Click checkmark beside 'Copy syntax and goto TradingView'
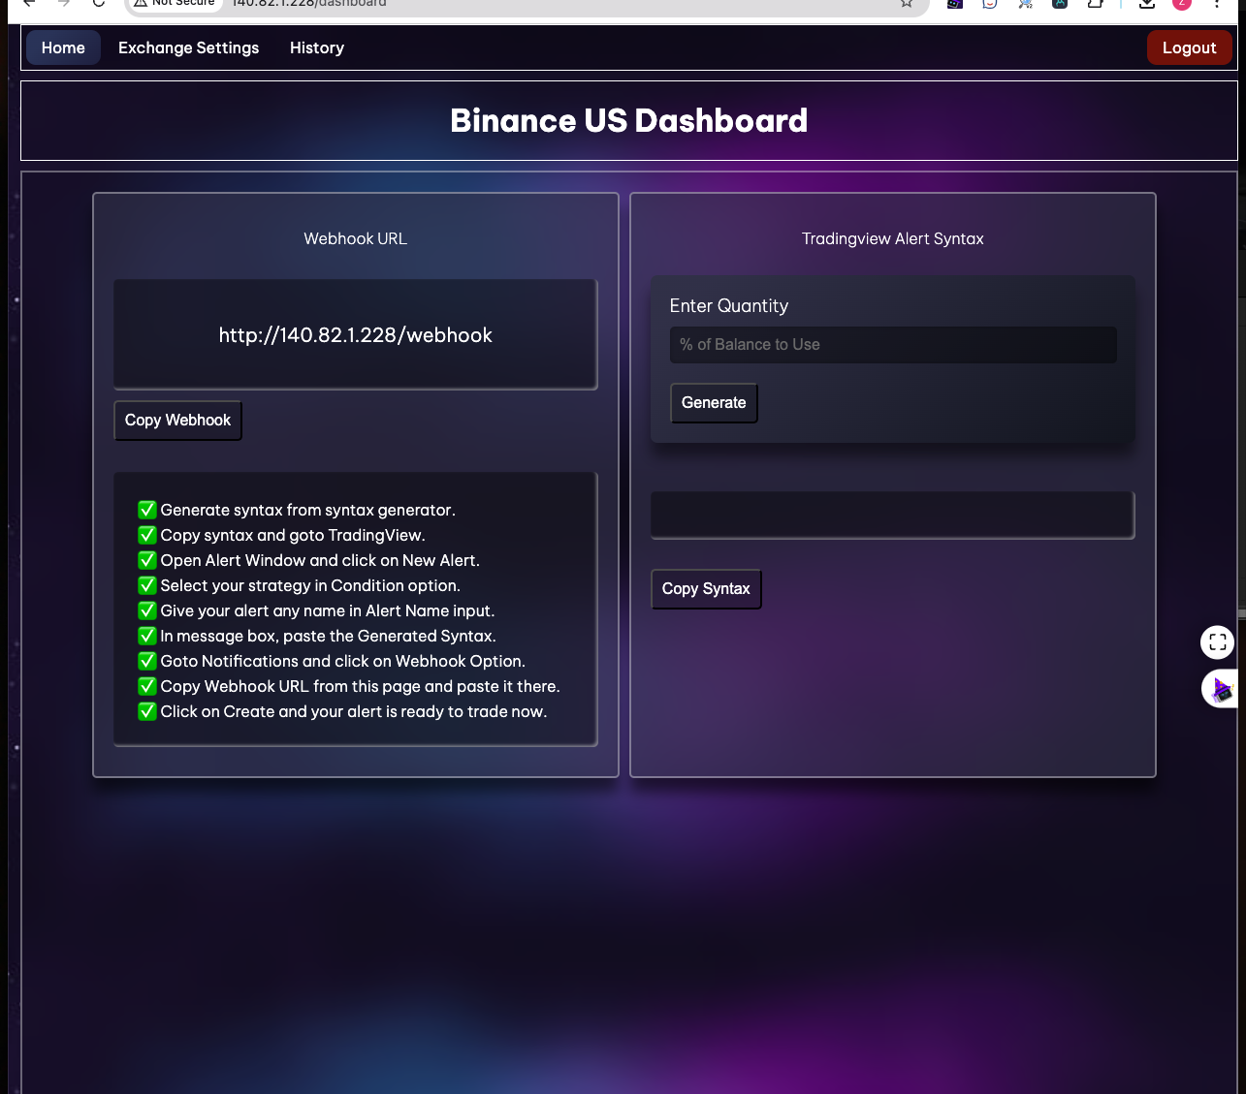 [x=146, y=534]
